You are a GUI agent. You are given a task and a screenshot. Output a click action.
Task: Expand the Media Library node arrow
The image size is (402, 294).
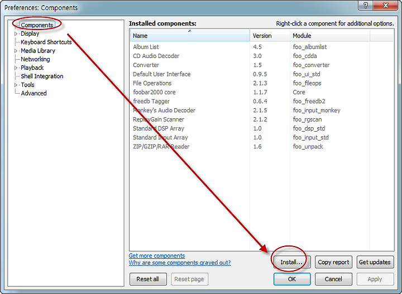point(16,51)
